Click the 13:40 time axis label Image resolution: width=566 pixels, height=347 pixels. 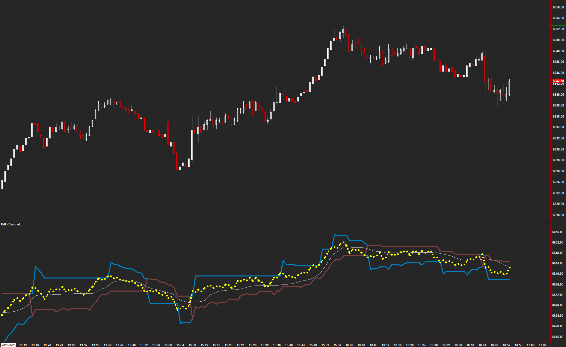[x=107, y=345]
